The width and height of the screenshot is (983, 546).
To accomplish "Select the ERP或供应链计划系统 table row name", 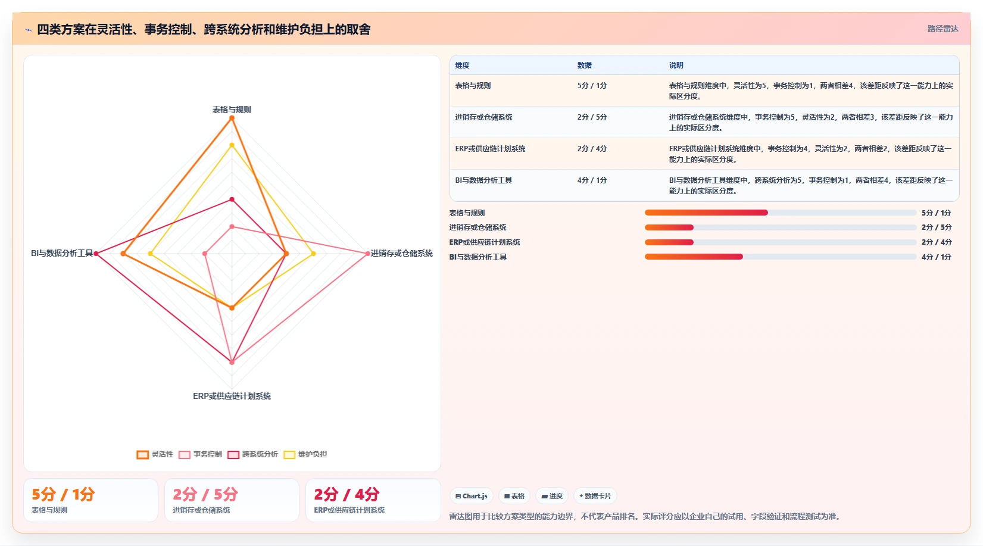I will 490,149.
